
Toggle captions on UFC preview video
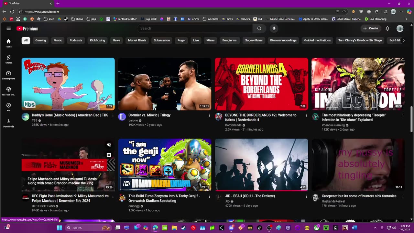pyautogui.click(x=109, y=155)
